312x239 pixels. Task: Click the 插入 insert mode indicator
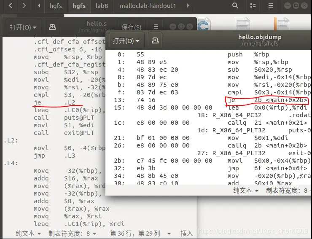tap(187, 233)
